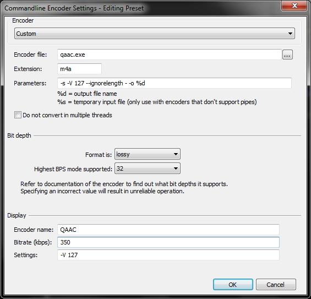Click the Encoder name field showing QAAC
The height and width of the screenshot is (299, 311).
(168, 230)
